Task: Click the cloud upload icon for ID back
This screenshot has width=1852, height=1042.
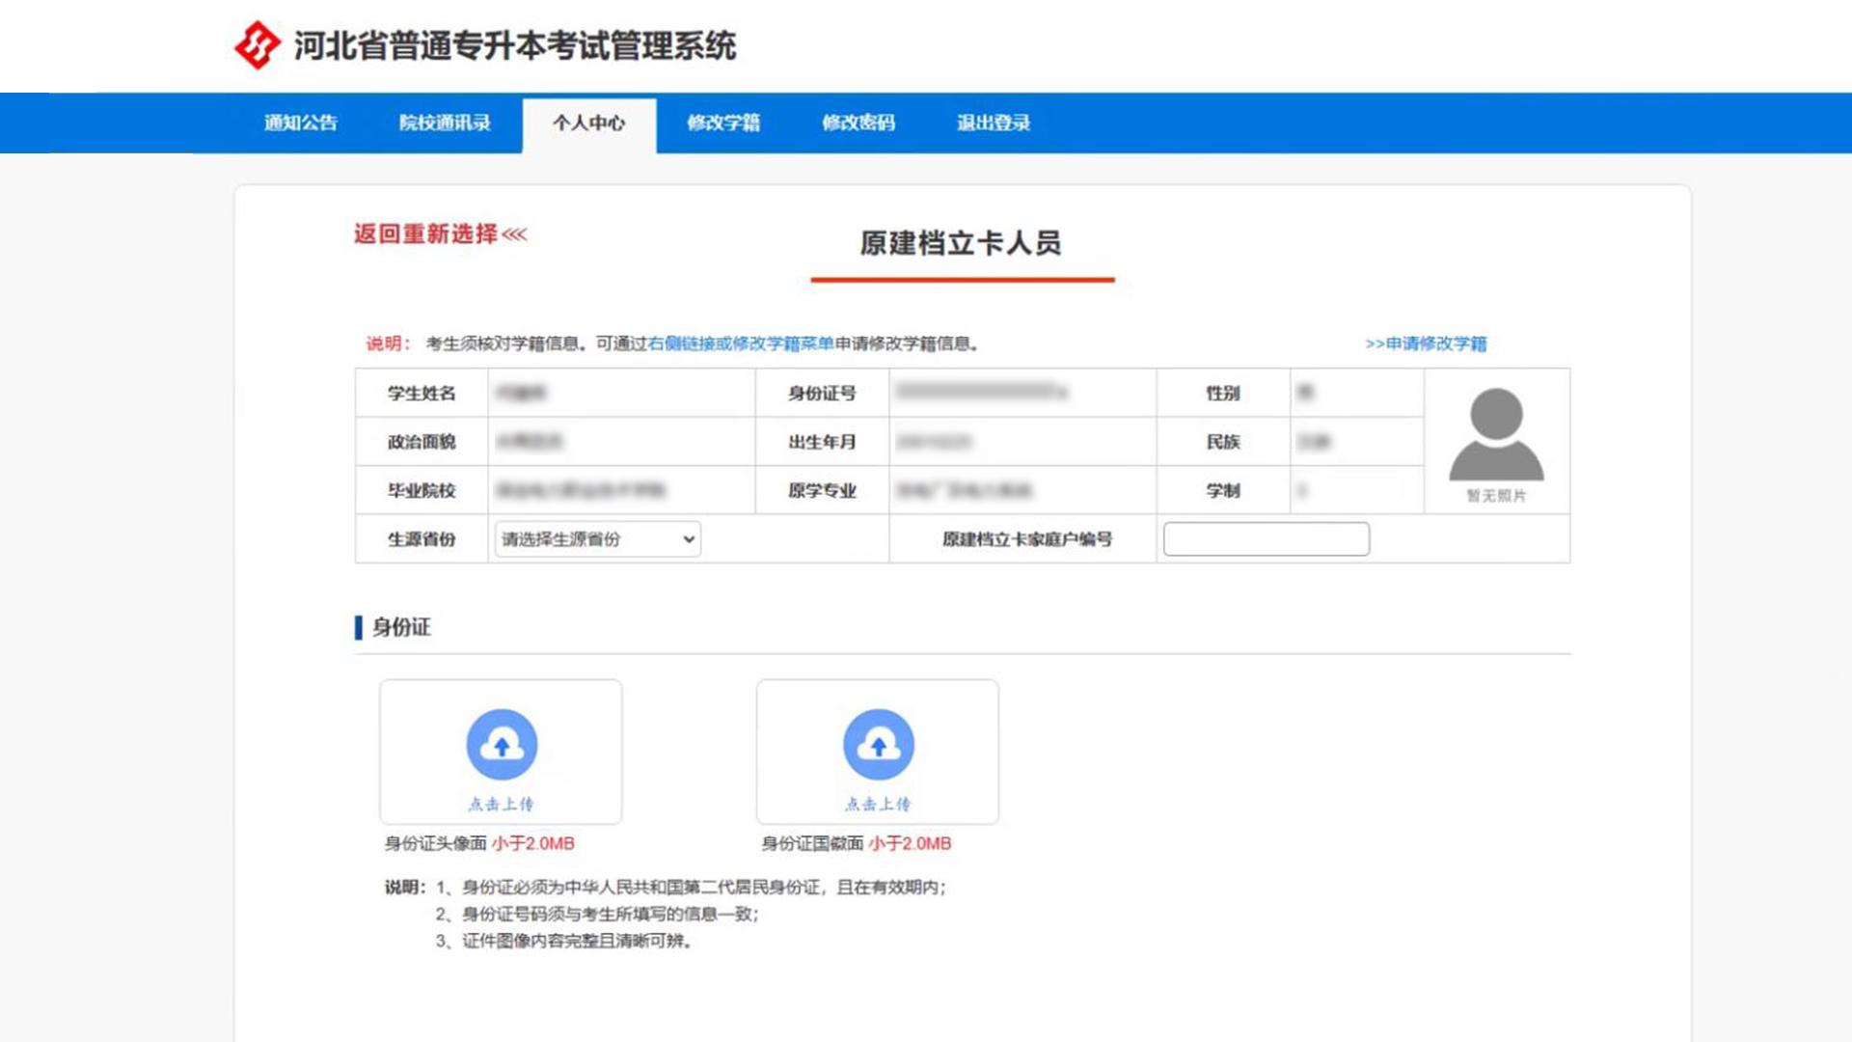Action: click(x=878, y=744)
